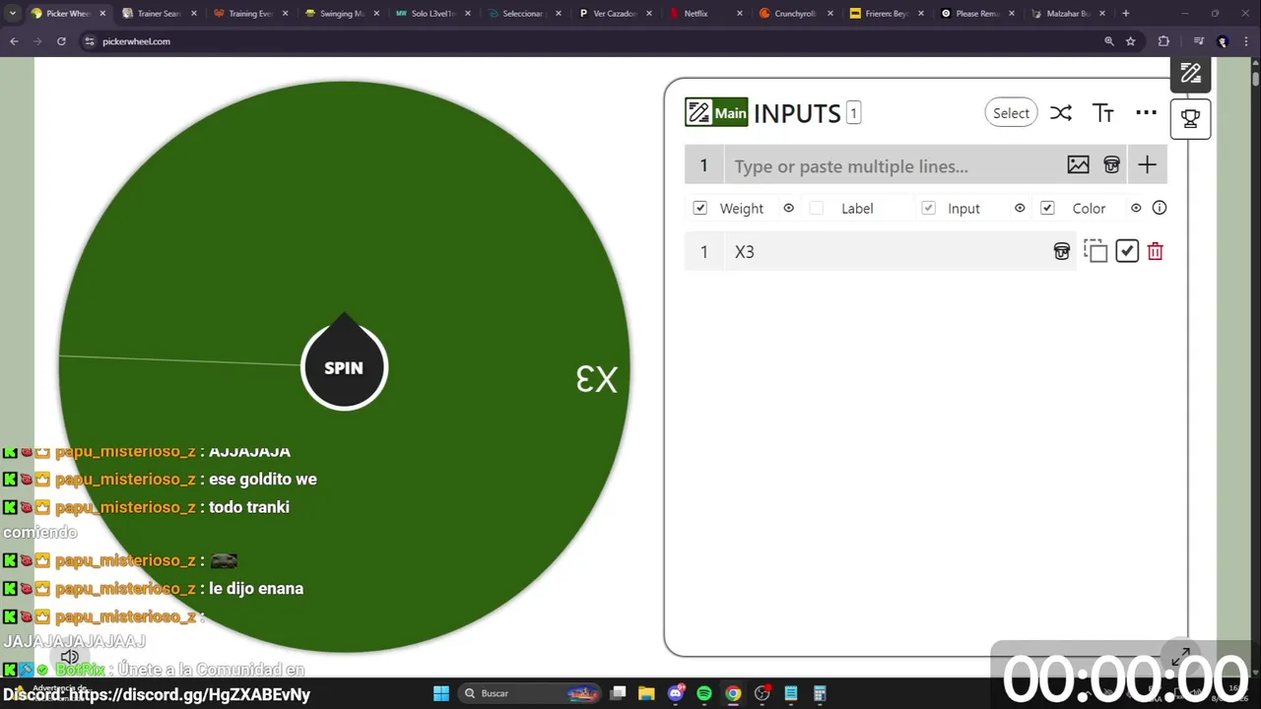
Task: Open Spotify from the taskbar
Action: (x=703, y=693)
